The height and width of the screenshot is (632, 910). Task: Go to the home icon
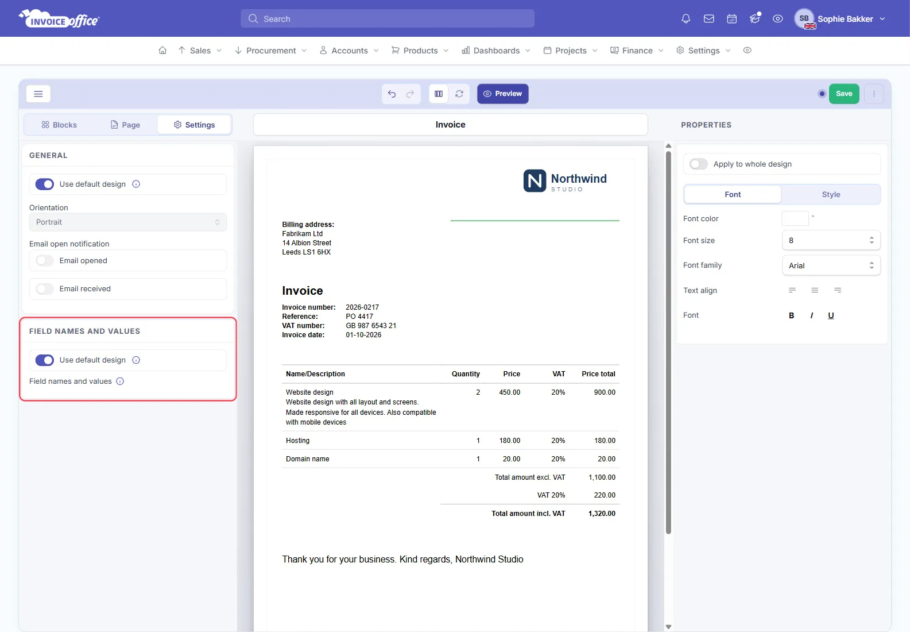tap(162, 51)
